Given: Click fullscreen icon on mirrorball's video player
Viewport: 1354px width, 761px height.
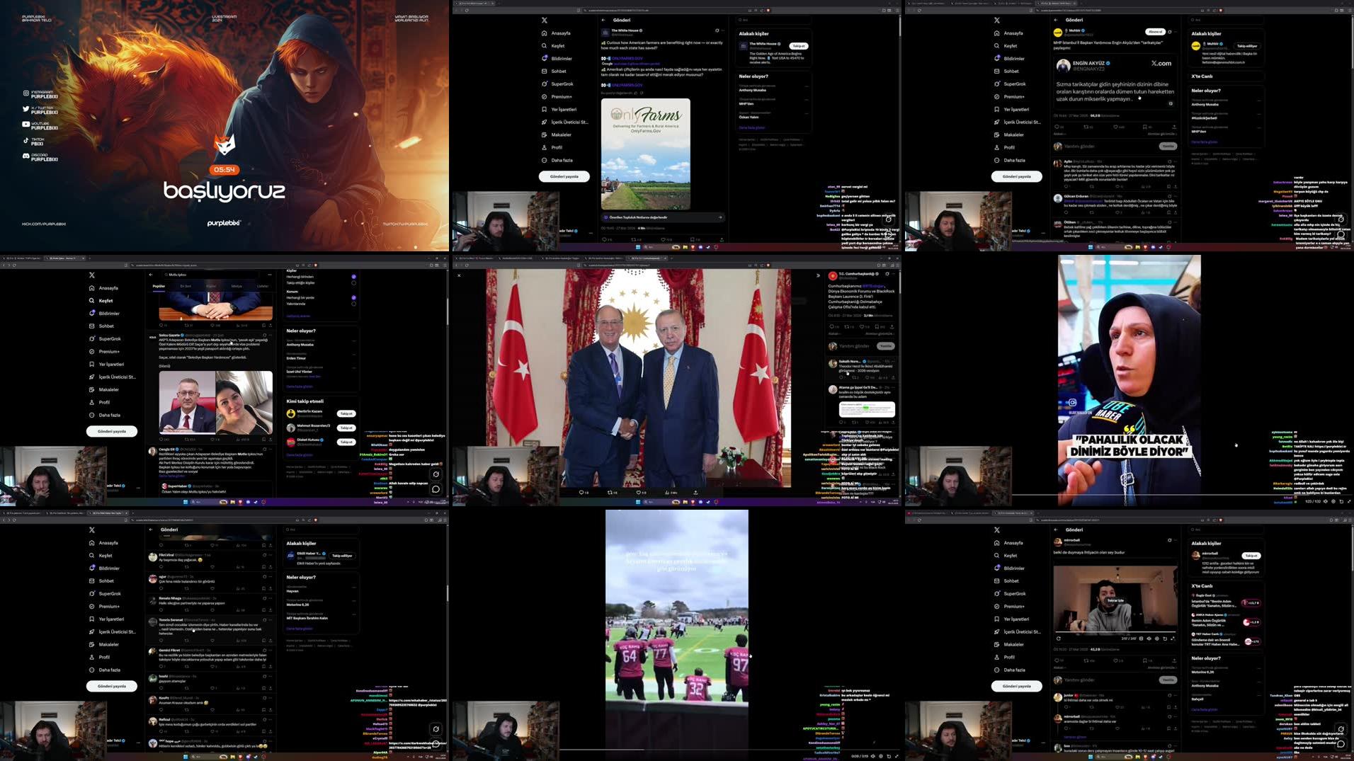Looking at the screenshot, I should tap(1173, 639).
